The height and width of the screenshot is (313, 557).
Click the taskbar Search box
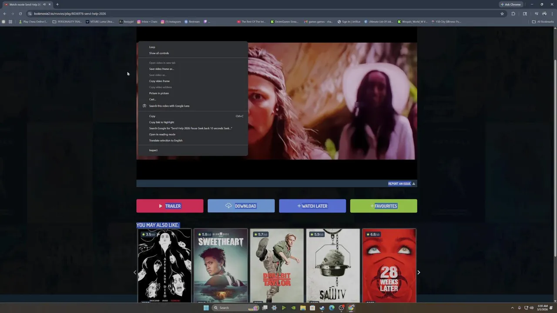(235, 308)
